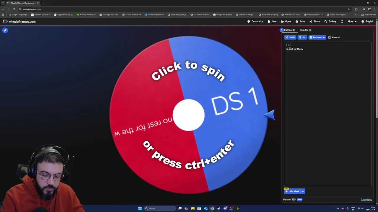Expand the Add wheel dropdown arrow
378x212 pixels.
(x=303, y=191)
